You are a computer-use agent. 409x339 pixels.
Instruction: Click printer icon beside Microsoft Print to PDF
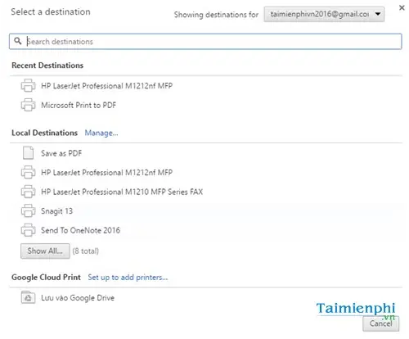[x=28, y=105]
